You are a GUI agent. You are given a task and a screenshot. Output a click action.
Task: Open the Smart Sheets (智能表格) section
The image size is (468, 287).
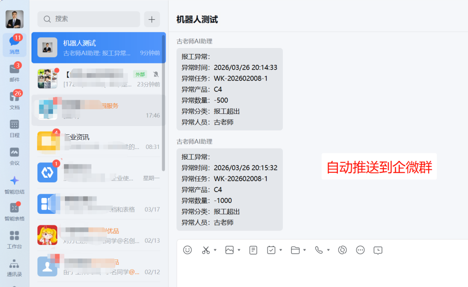14,212
